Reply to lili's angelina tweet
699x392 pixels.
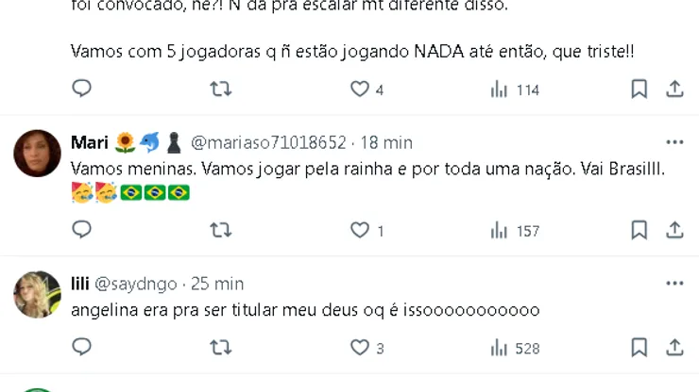coord(82,348)
